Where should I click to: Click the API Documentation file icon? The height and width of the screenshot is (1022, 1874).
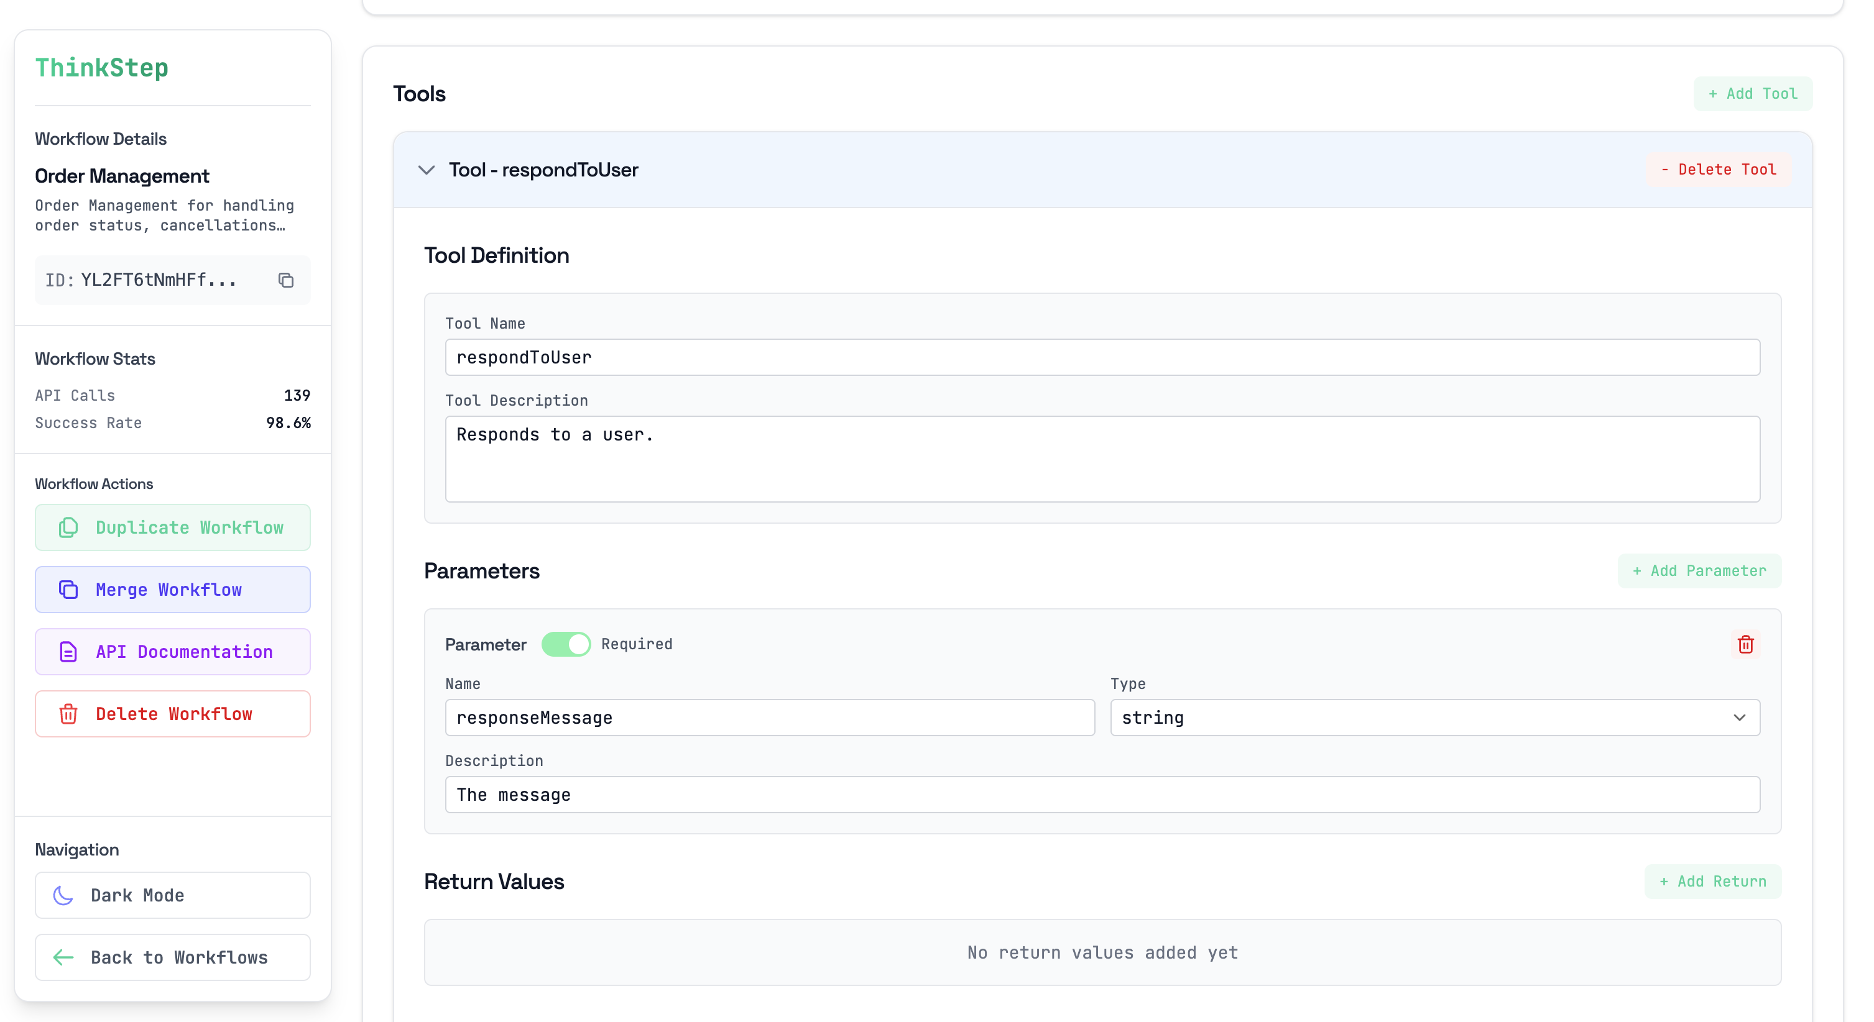pyautogui.click(x=68, y=651)
